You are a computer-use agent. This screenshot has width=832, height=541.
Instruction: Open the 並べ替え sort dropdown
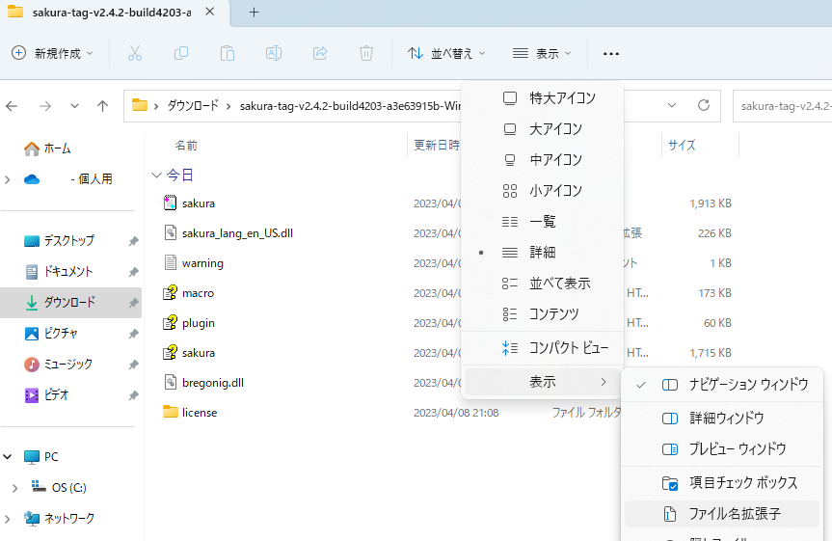click(446, 53)
